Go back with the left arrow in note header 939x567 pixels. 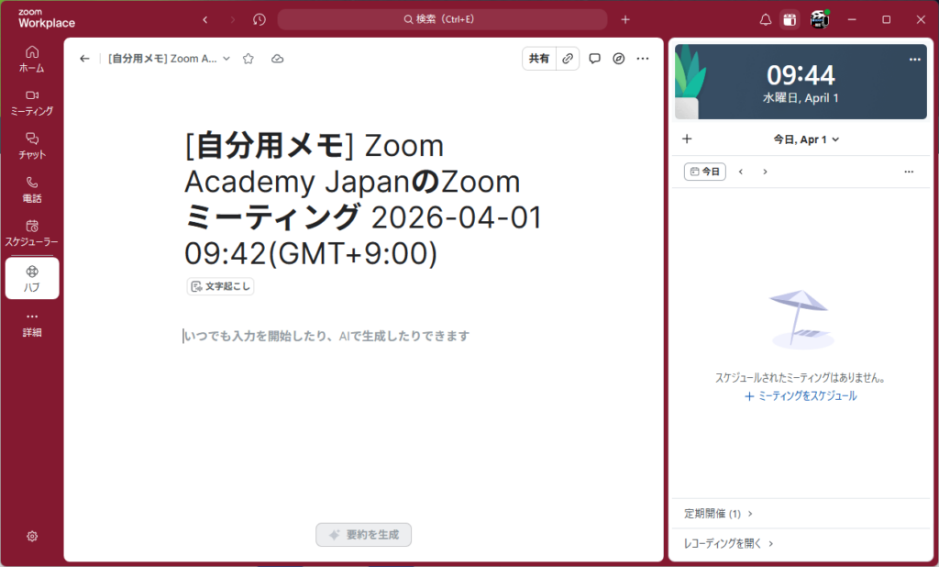click(x=84, y=59)
